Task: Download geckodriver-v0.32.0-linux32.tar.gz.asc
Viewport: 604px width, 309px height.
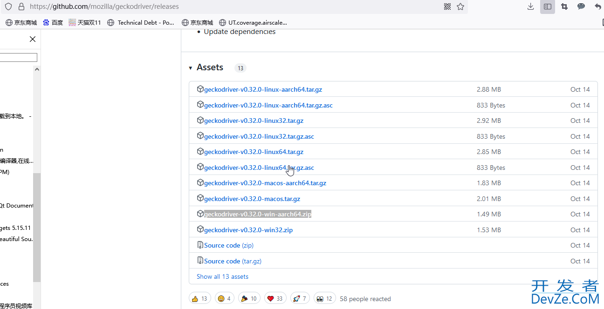Action: click(259, 136)
